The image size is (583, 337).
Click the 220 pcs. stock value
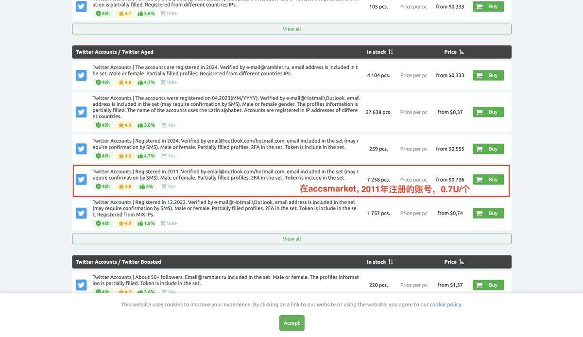pyautogui.click(x=378, y=285)
